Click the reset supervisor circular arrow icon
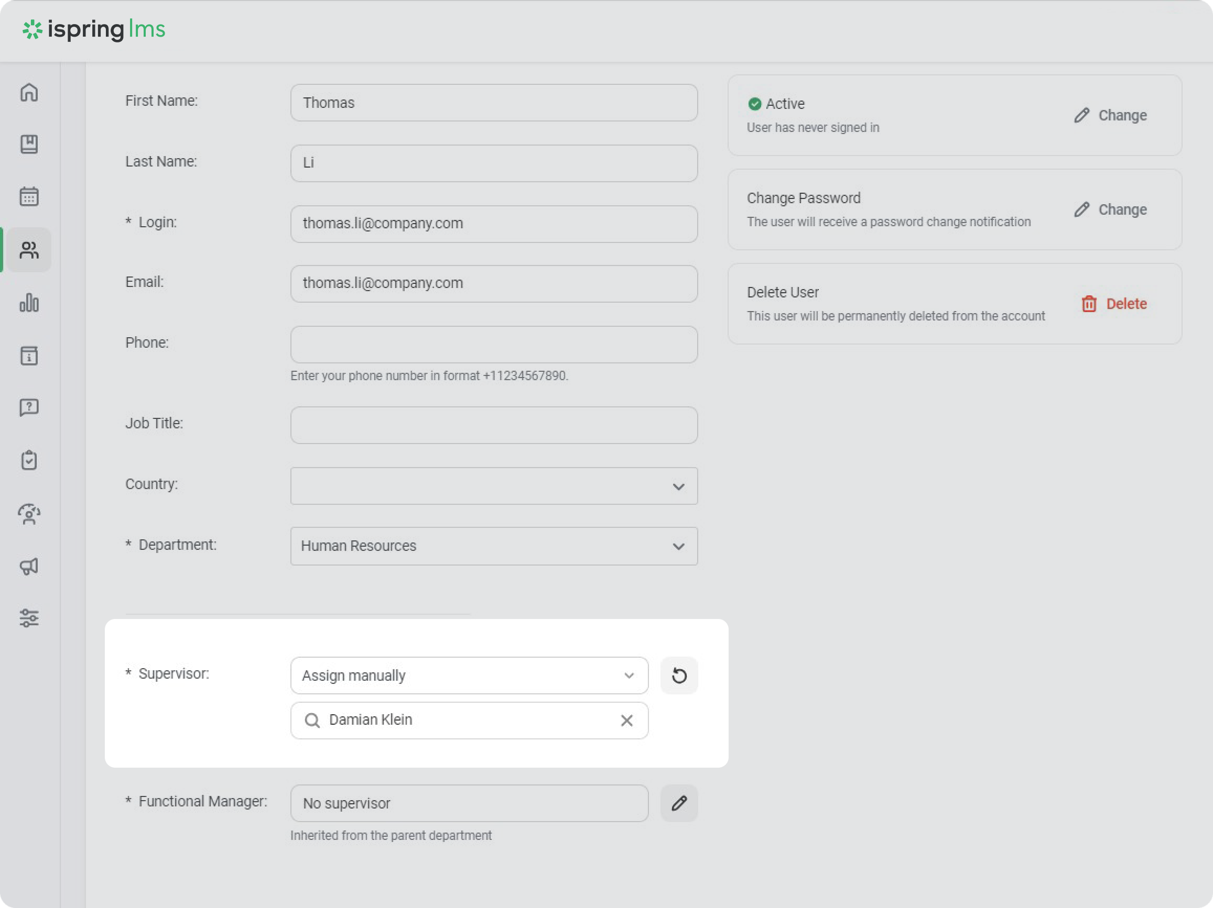 679,676
